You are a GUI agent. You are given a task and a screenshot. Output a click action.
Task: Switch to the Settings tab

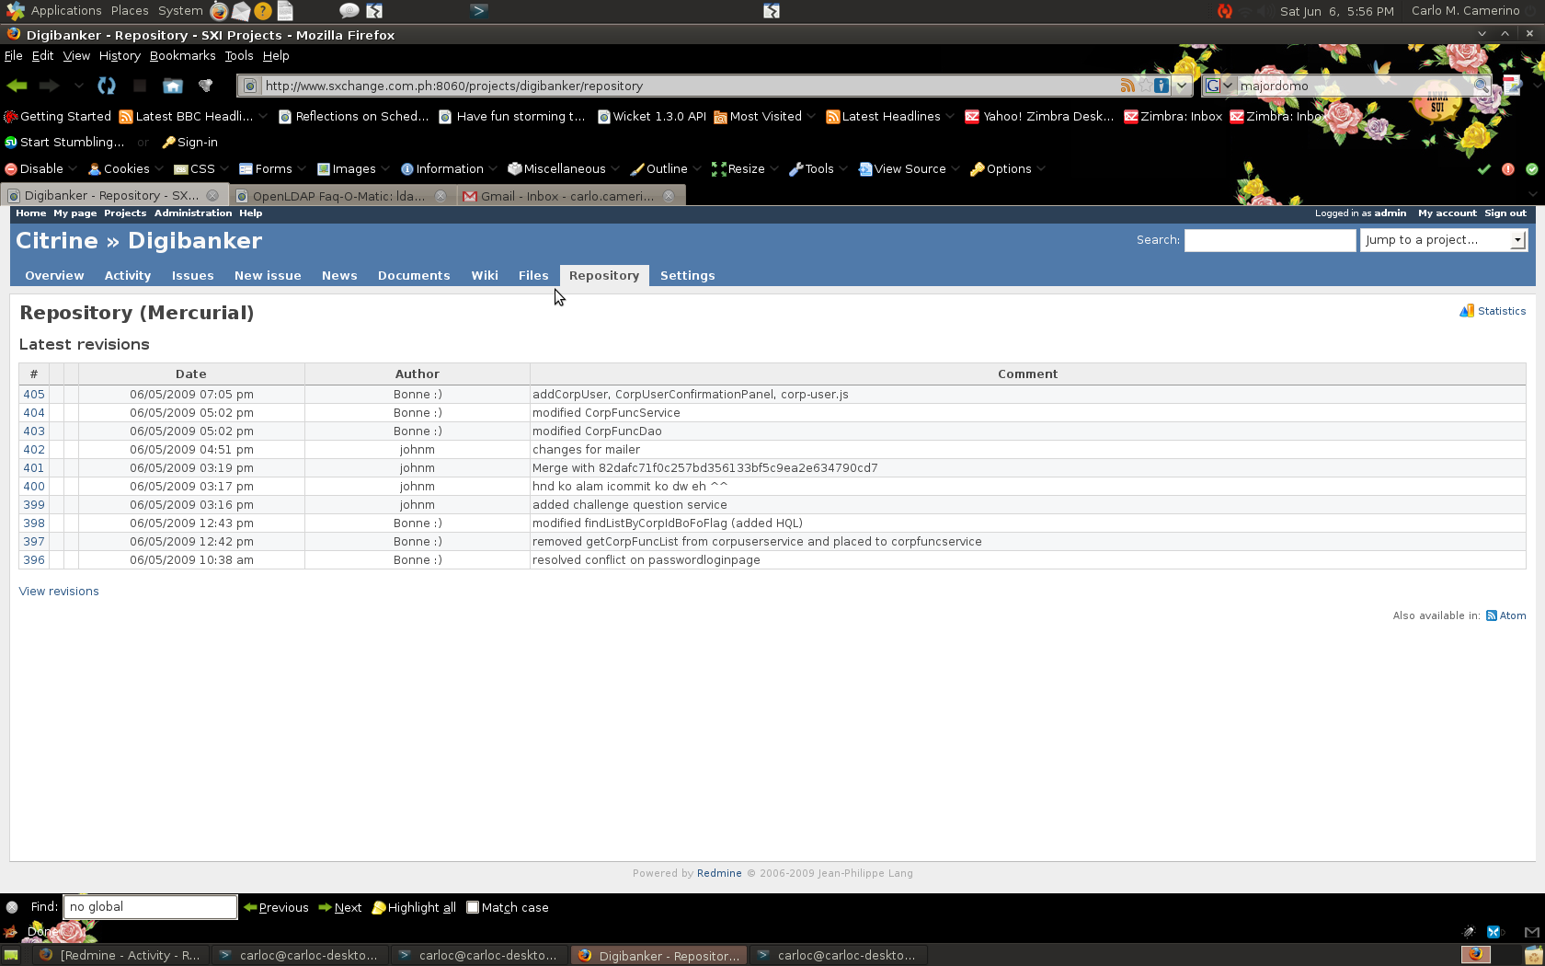pyautogui.click(x=687, y=276)
